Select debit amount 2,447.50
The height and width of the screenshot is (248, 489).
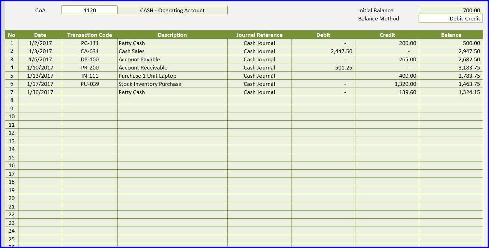click(x=323, y=51)
